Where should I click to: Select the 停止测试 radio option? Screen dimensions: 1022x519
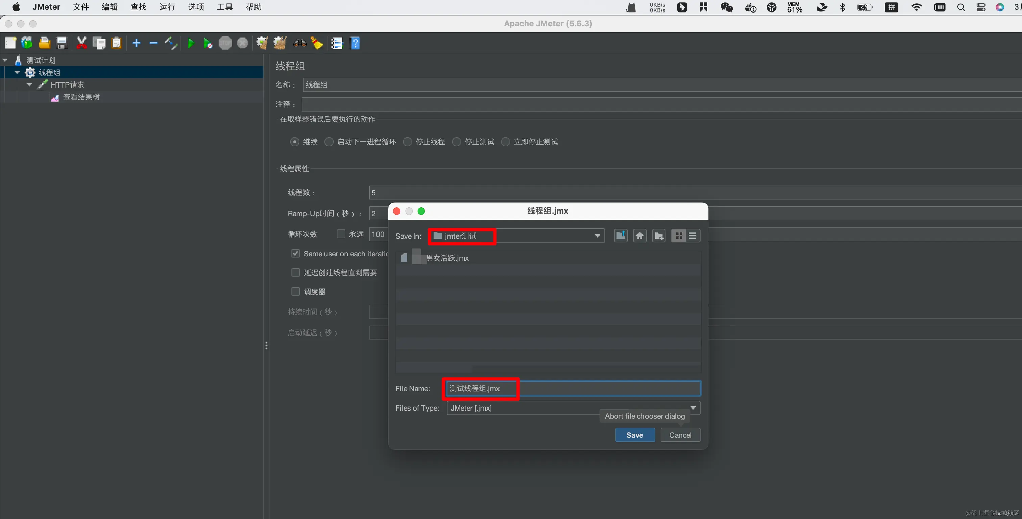pyautogui.click(x=457, y=142)
